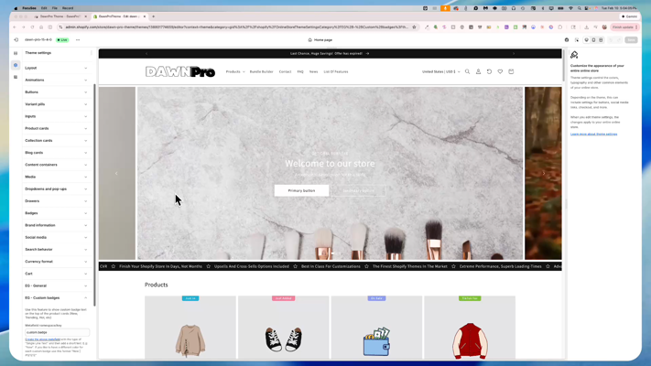This screenshot has height=366, width=651.
Task: Open the cart bag icon in header
Action: coord(511,71)
